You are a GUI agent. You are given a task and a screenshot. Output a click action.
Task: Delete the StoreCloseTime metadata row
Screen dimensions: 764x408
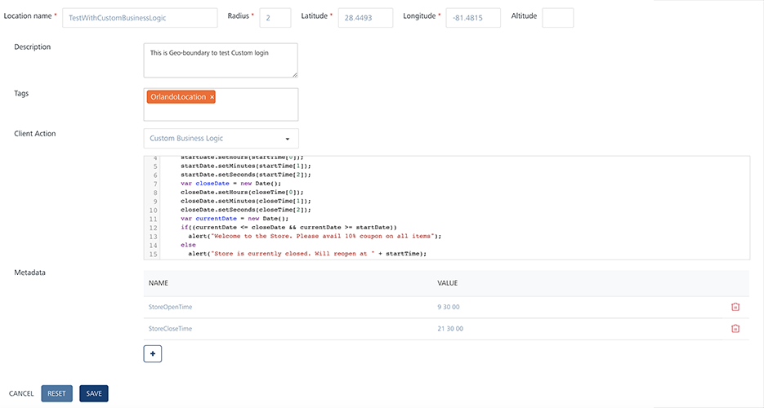(x=735, y=328)
